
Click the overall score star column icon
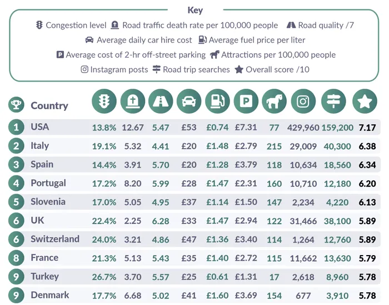point(365,102)
